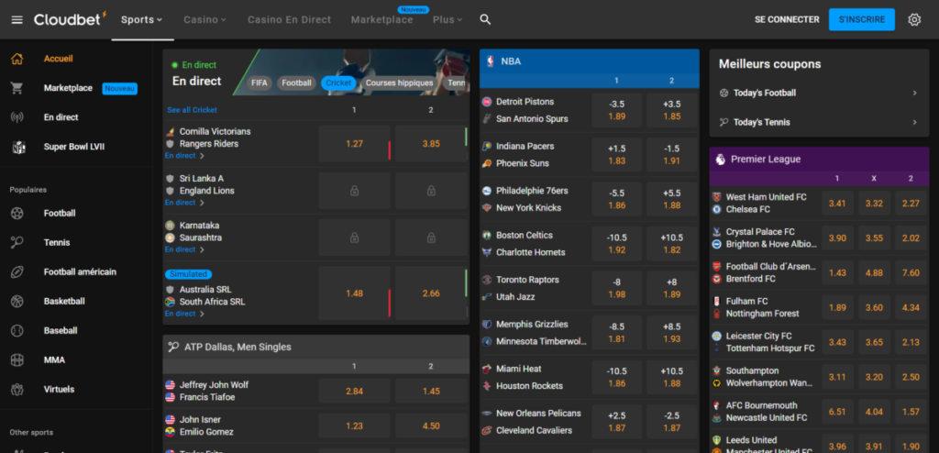Open the Casino dropdown menu
This screenshot has height=453, width=939.
click(x=204, y=20)
